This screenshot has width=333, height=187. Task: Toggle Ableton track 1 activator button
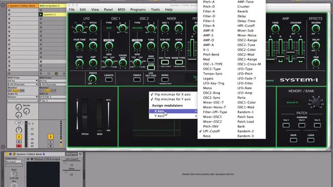click(x=19, y=137)
